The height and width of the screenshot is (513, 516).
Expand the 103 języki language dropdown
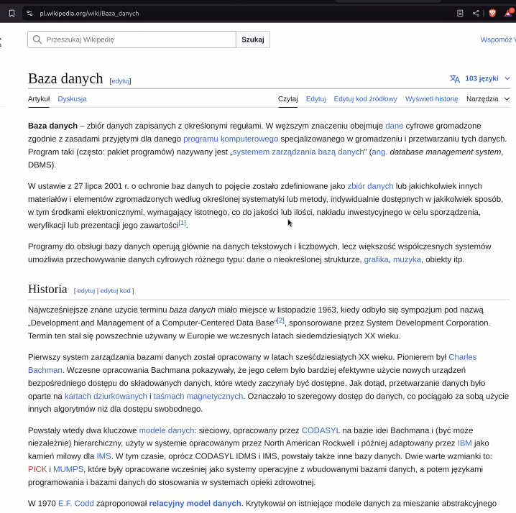pos(487,78)
